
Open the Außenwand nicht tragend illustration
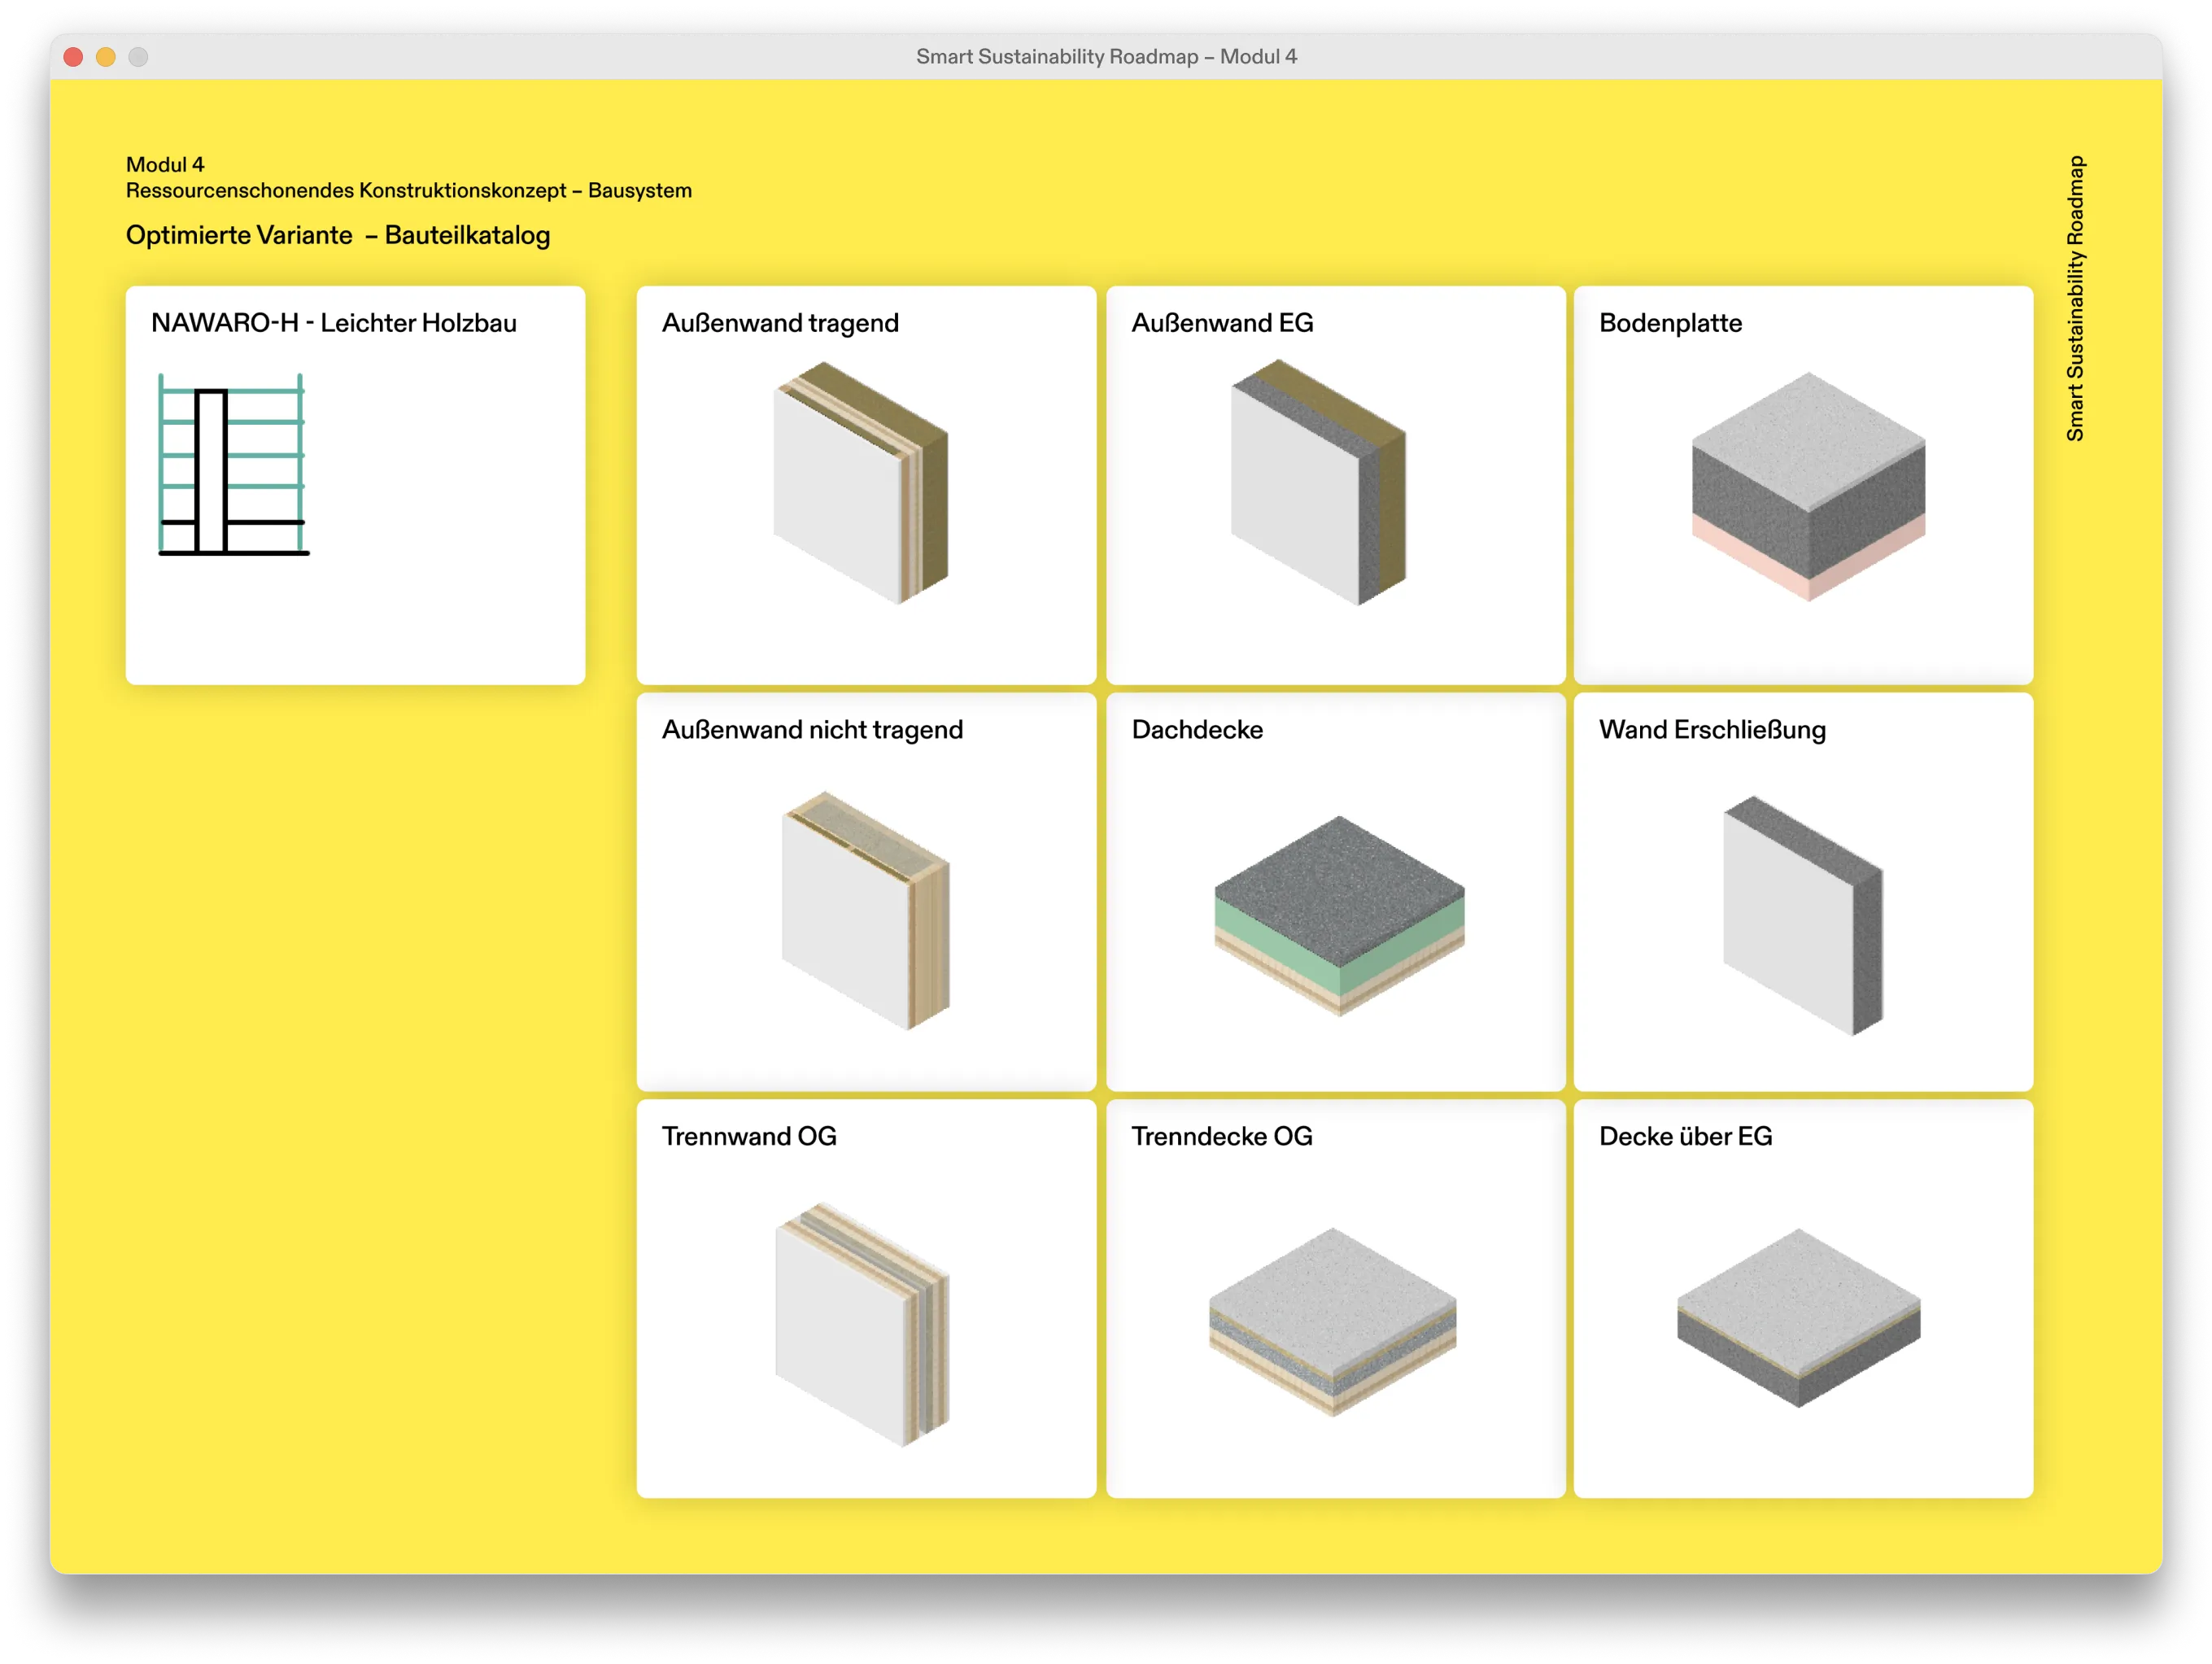point(866,911)
